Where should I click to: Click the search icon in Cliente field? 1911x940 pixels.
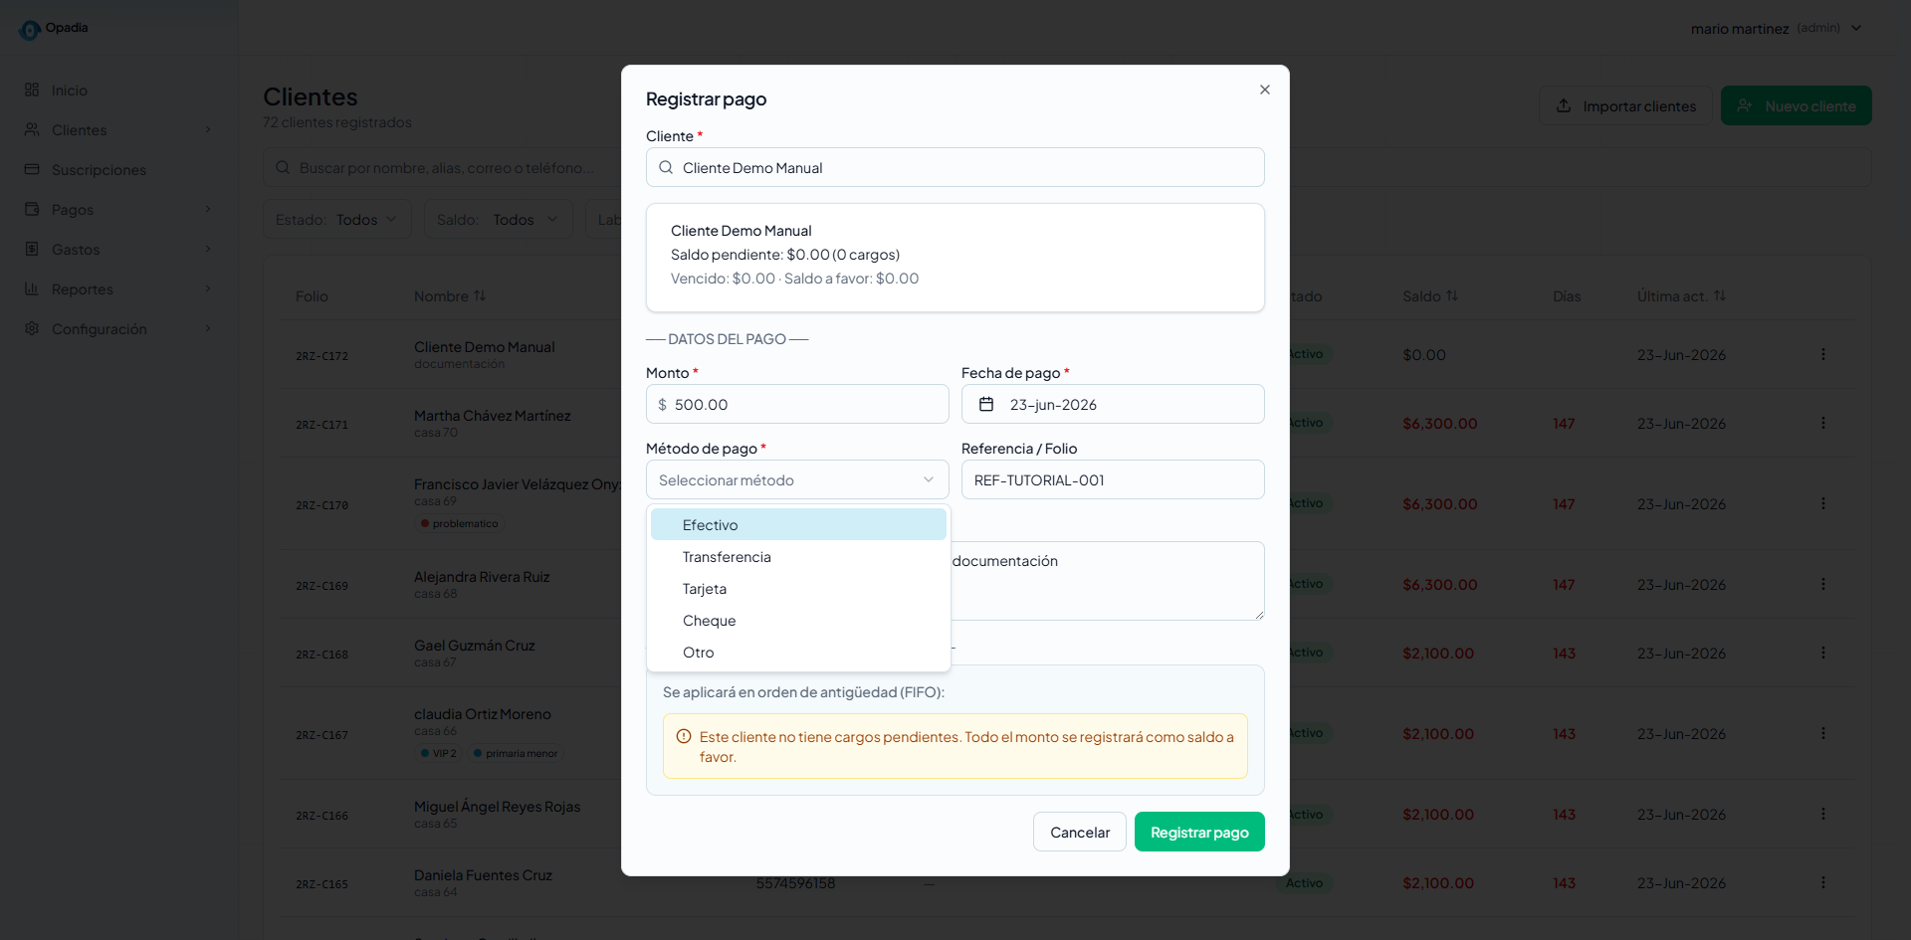[666, 167]
